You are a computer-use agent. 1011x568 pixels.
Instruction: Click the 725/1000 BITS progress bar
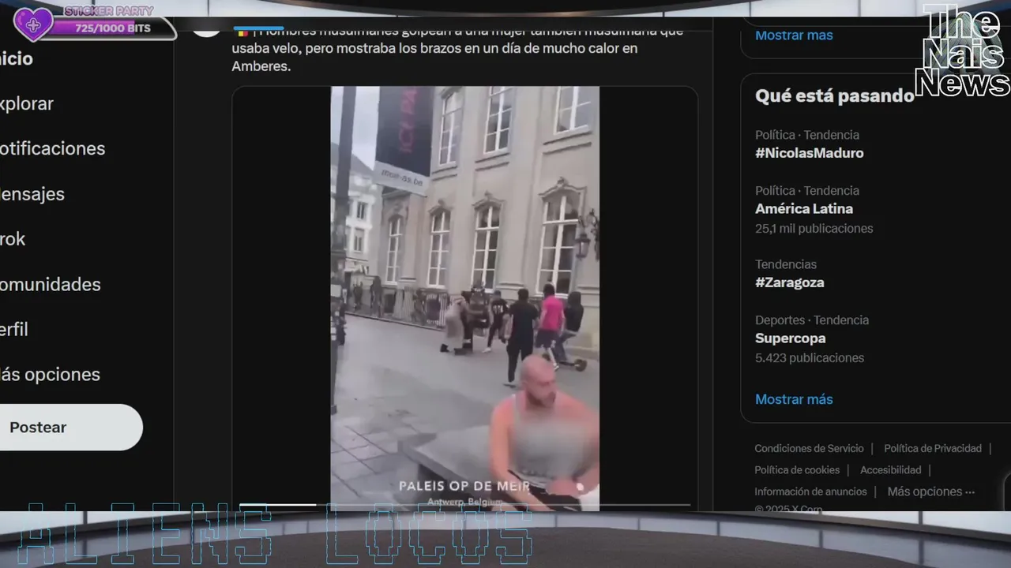coord(113,28)
